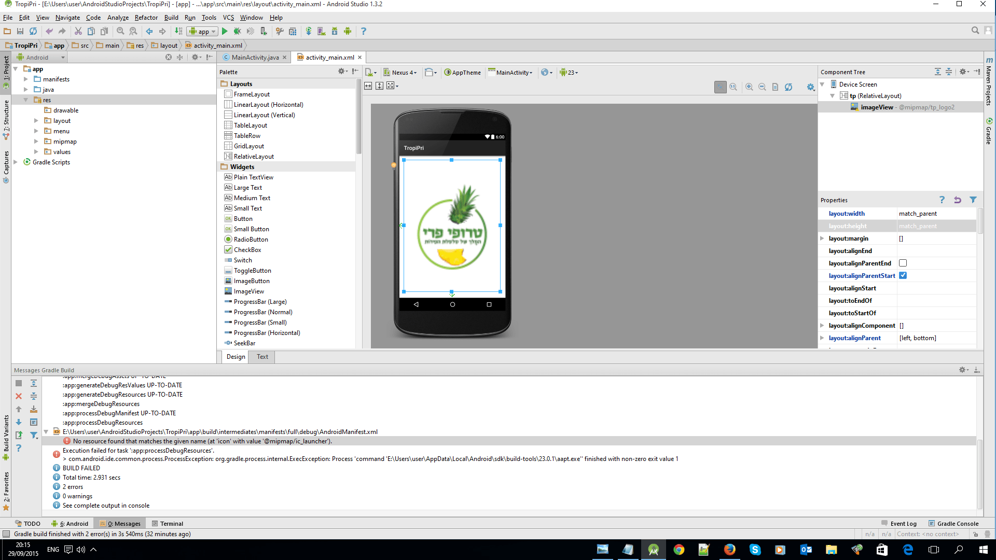Image resolution: width=996 pixels, height=560 pixels.
Task: Run the app with green play button
Action: 225,31
